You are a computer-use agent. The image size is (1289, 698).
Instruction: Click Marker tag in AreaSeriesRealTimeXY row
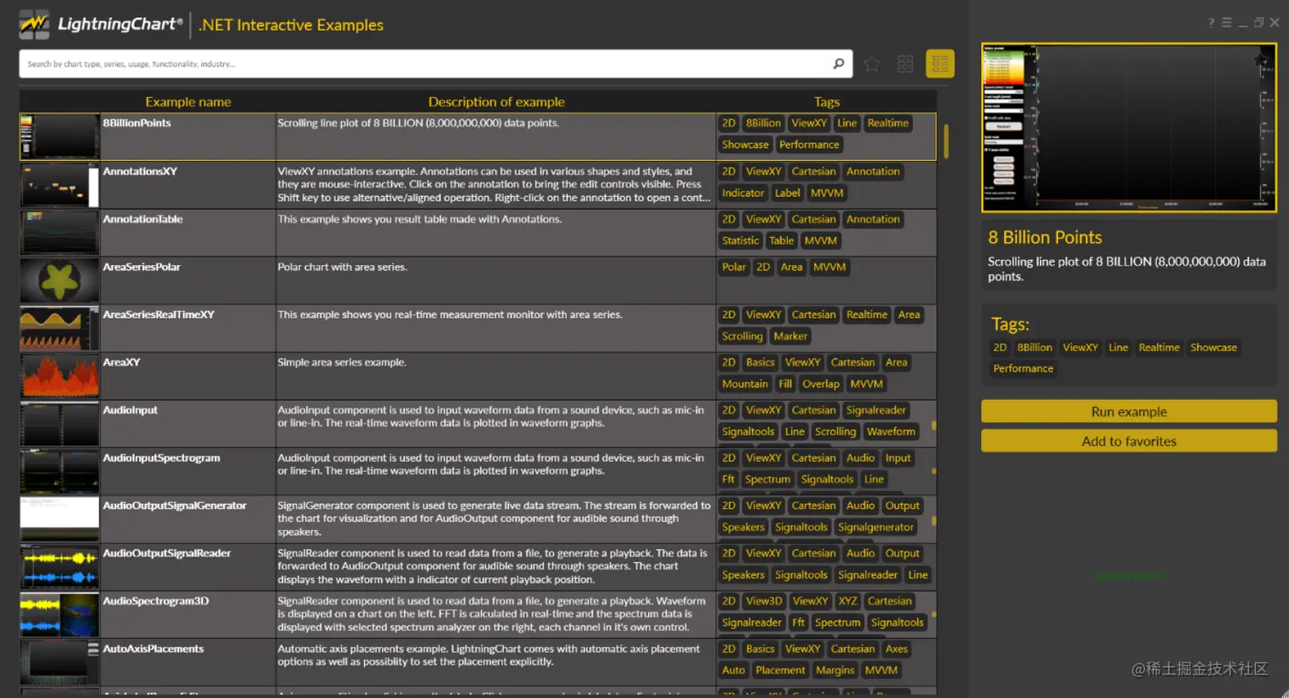tap(790, 336)
